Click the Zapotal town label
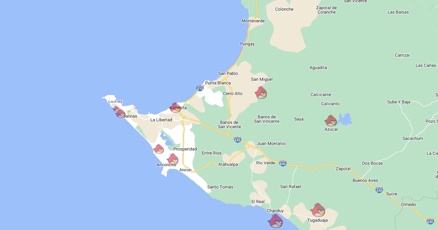Image resolution: width=438 pixels, height=230 pixels. click(x=343, y=169)
